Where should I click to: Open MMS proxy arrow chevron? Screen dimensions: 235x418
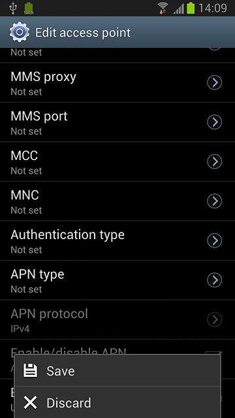tap(215, 82)
